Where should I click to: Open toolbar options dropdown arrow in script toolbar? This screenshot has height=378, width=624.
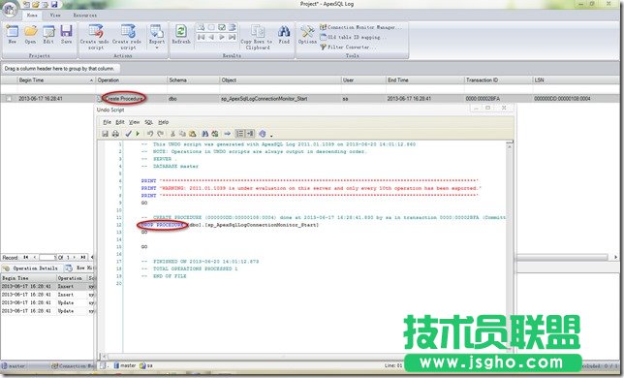pos(272,135)
